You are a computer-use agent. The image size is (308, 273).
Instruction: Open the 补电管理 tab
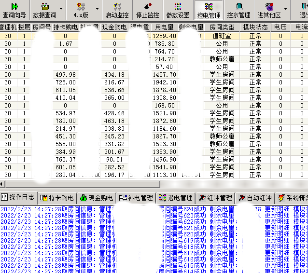(x=136, y=198)
